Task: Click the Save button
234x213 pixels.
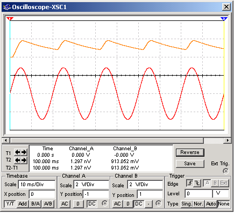Action: (x=190, y=164)
